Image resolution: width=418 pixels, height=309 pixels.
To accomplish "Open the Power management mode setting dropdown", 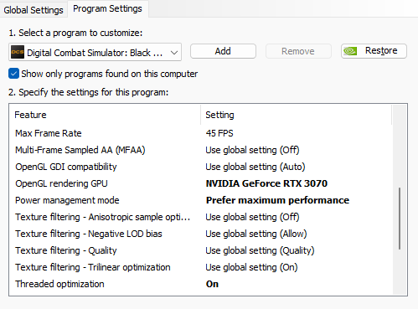I will (x=277, y=200).
